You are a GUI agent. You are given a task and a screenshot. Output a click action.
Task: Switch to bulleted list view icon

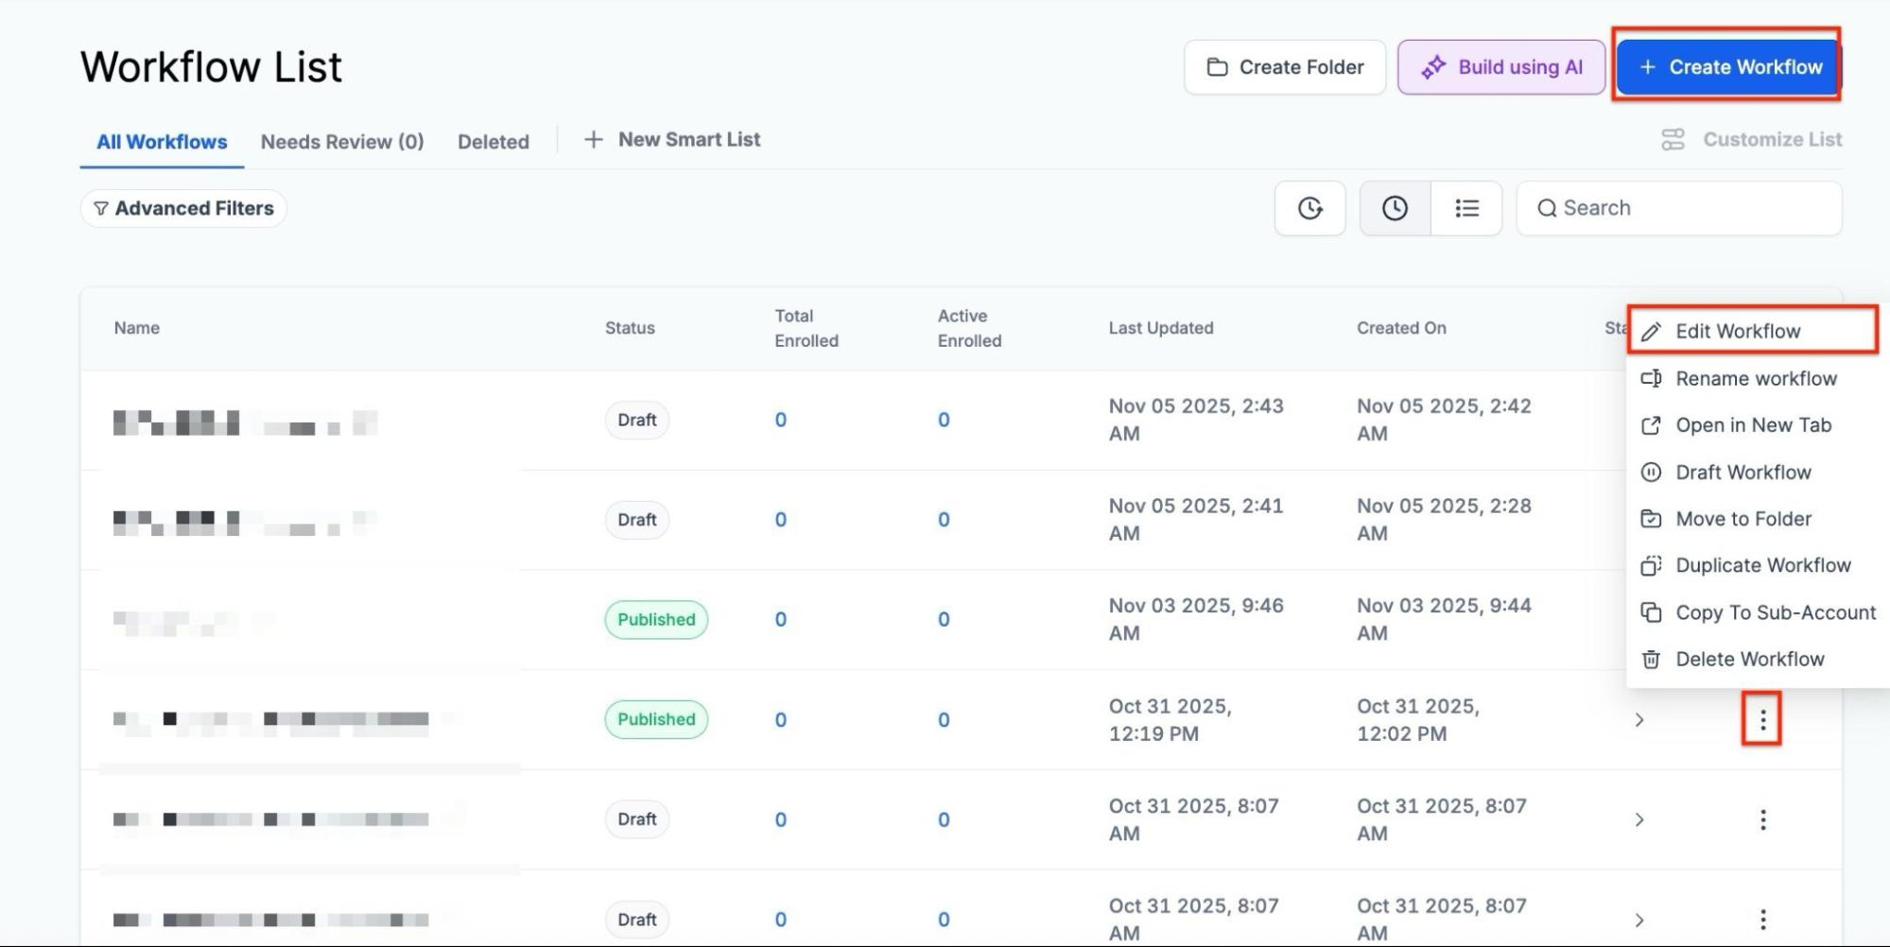click(1466, 208)
